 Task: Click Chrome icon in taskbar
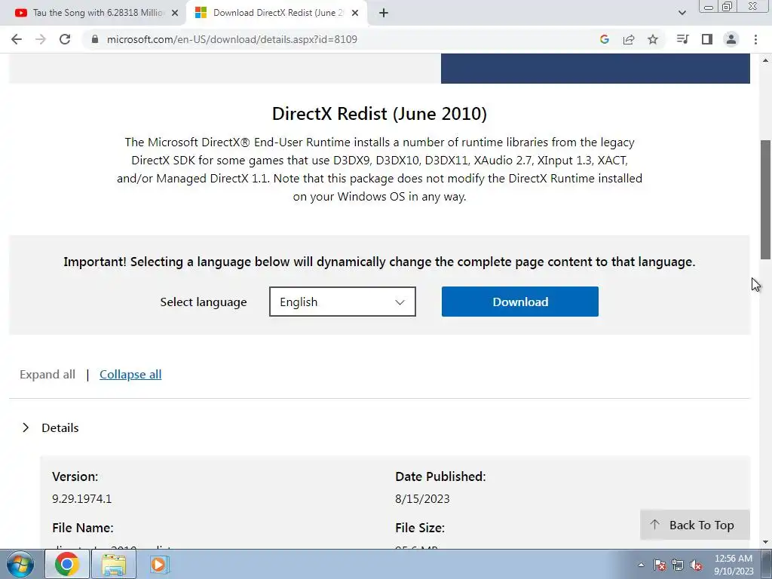(67, 564)
